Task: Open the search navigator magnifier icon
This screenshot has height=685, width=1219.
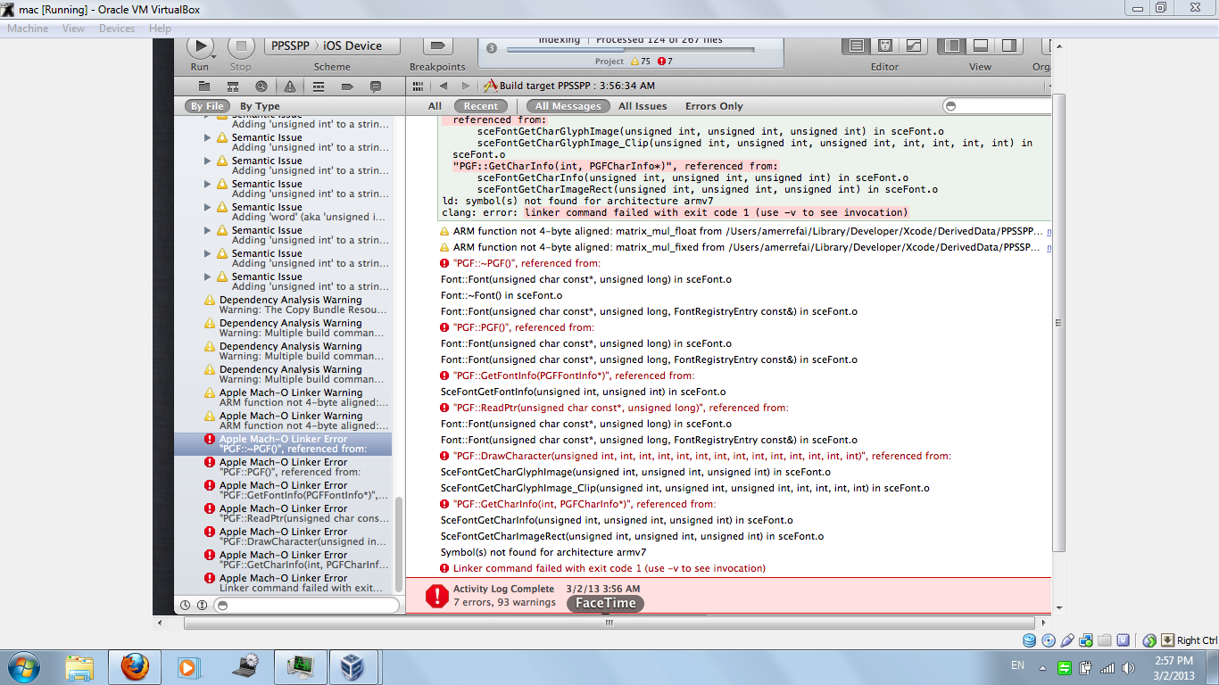Action: point(261,87)
